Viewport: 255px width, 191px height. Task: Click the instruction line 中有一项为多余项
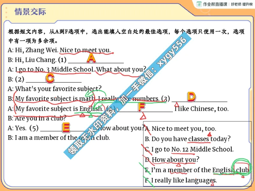pyautogui.click(x=33, y=41)
